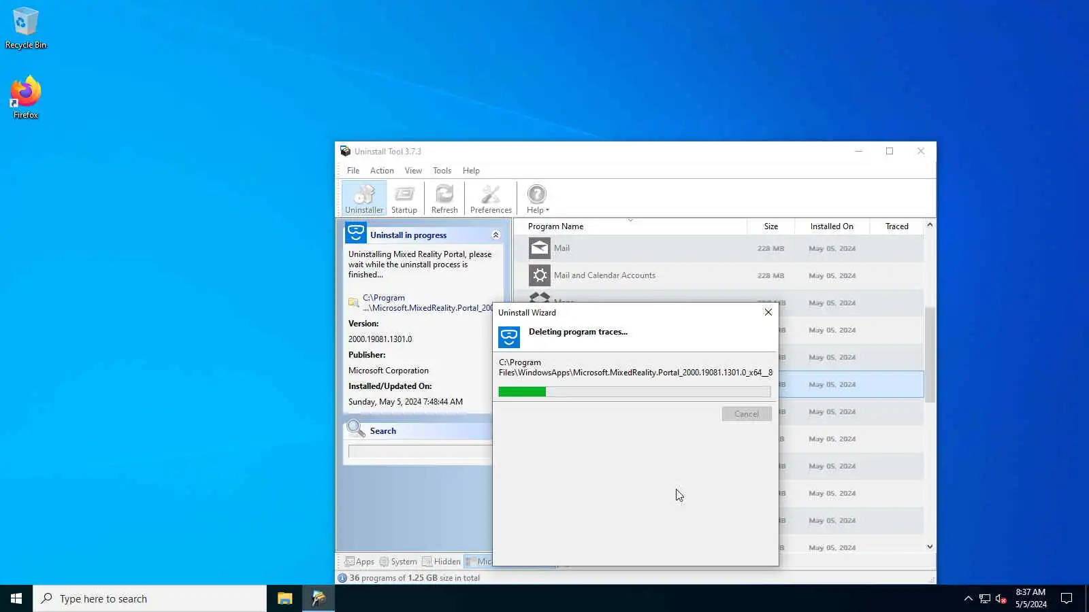
Task: Click the install date of Mail and Calendar Accounts
Action: tap(832, 276)
